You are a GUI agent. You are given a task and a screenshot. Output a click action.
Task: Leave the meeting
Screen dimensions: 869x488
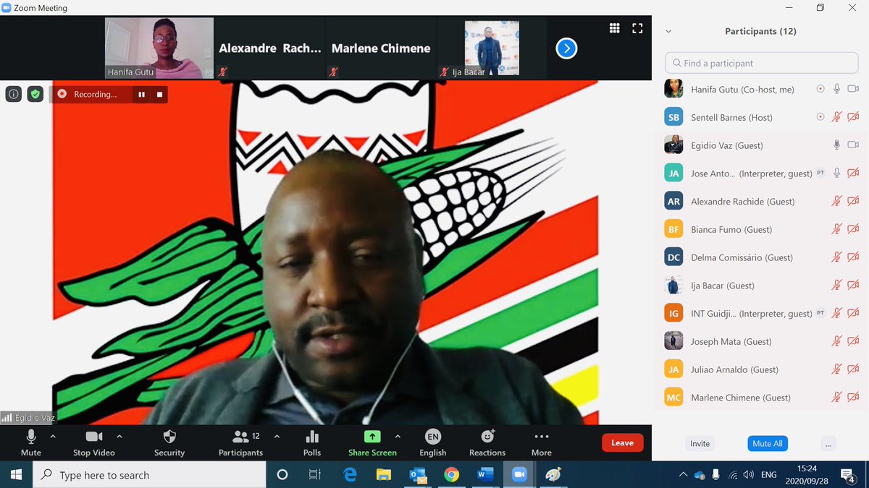(x=622, y=442)
